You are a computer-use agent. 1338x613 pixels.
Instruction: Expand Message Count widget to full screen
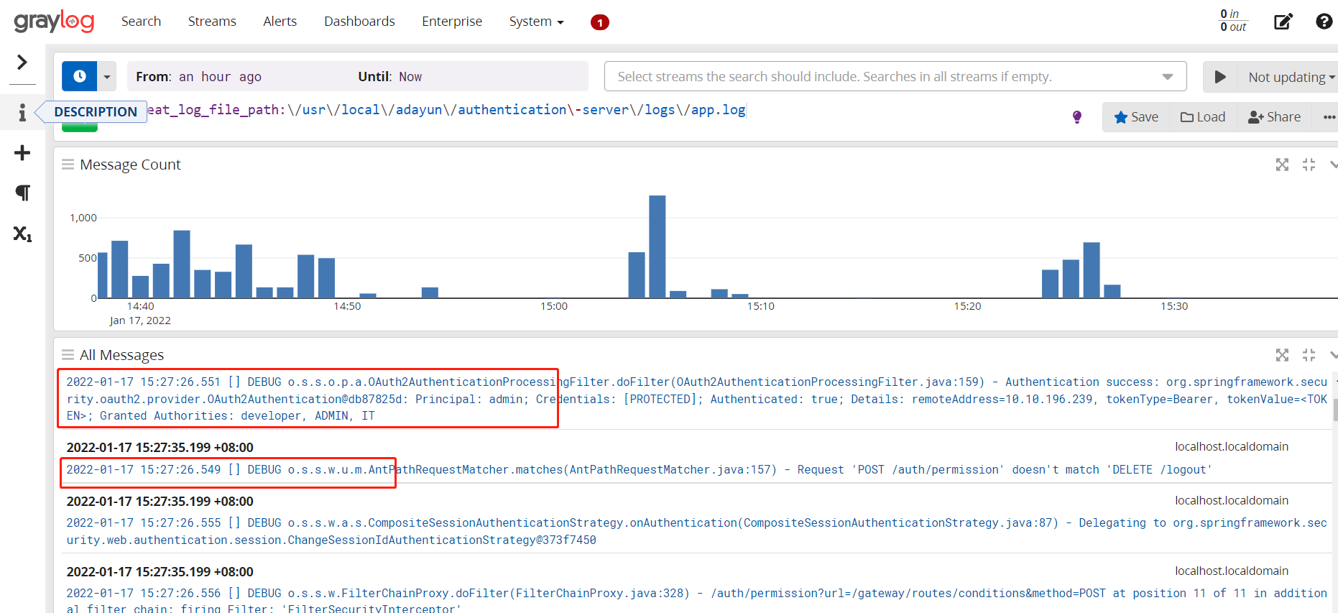[x=1282, y=165]
